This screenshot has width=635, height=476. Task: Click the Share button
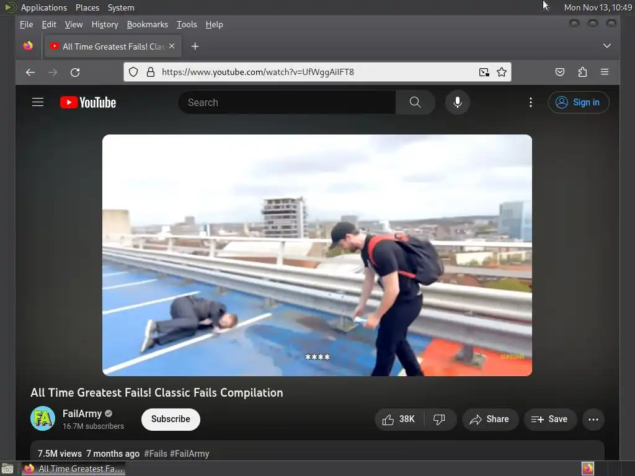click(x=490, y=420)
